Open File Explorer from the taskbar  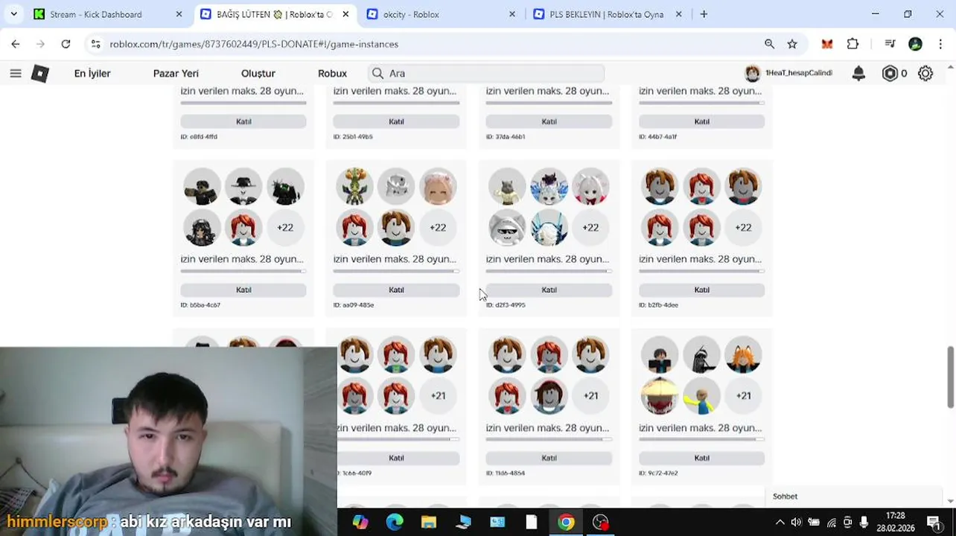tap(429, 523)
